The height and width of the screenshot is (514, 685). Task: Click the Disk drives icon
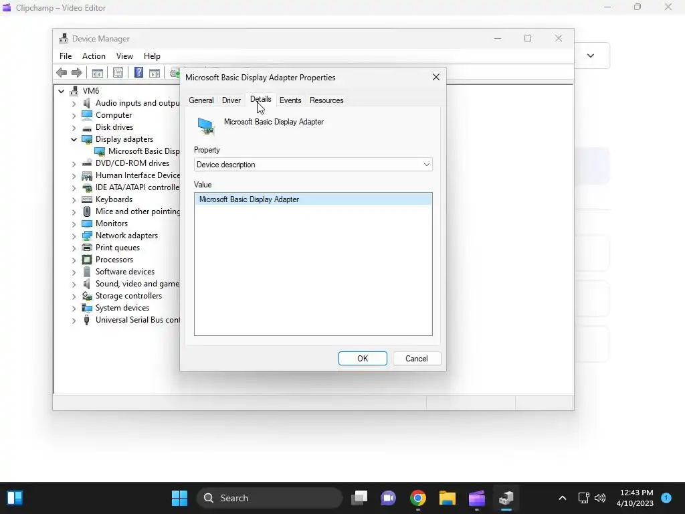(87, 128)
